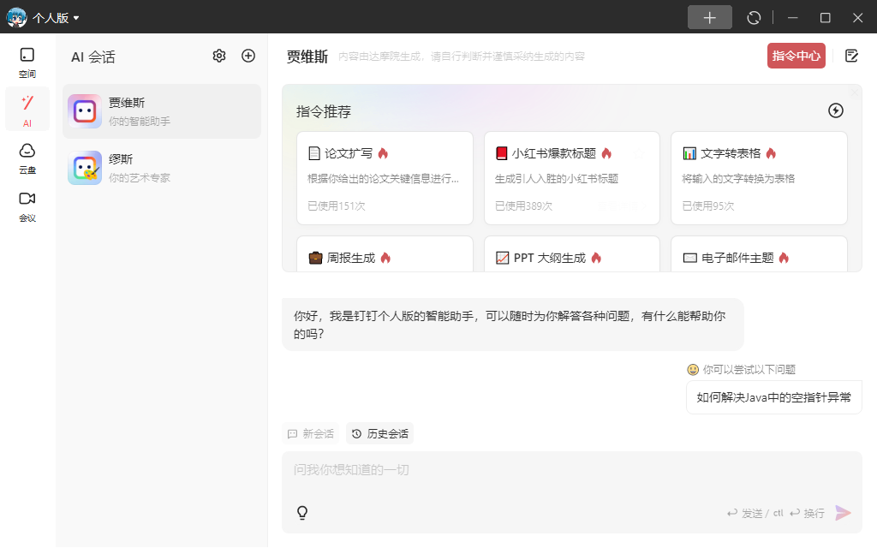Click the briefcase icon on 周报生成
The width and height of the screenshot is (877, 548).
pos(315,258)
